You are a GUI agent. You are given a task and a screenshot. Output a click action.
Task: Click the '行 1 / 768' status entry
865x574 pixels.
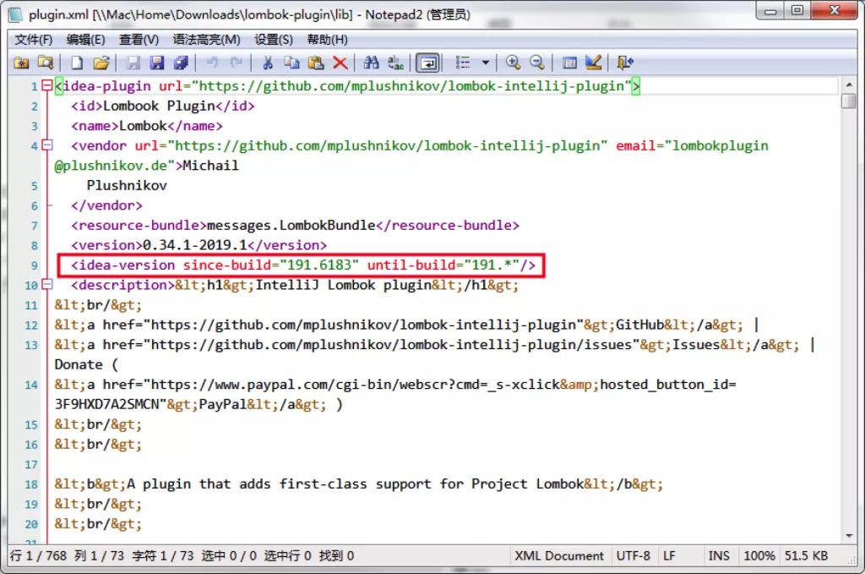coord(38,555)
